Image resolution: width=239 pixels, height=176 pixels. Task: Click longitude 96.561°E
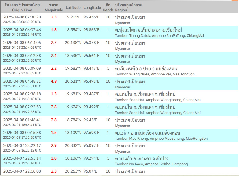click(91, 56)
